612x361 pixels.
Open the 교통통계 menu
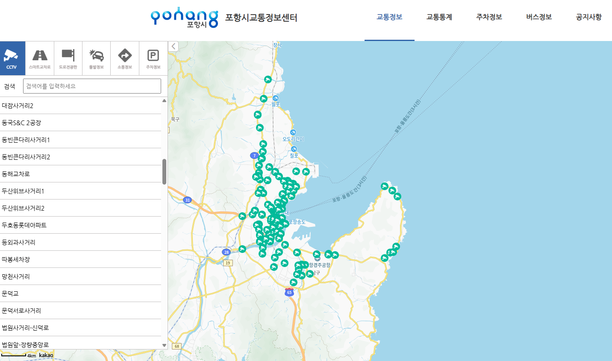coord(439,17)
